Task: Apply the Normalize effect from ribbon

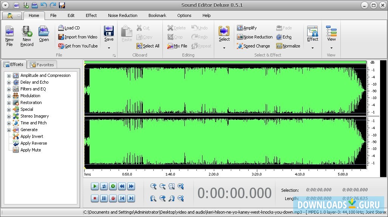Action: tap(288, 46)
